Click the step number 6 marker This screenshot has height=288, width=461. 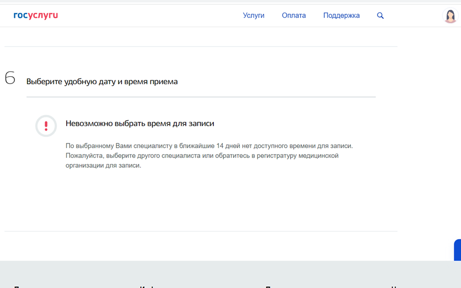(10, 78)
